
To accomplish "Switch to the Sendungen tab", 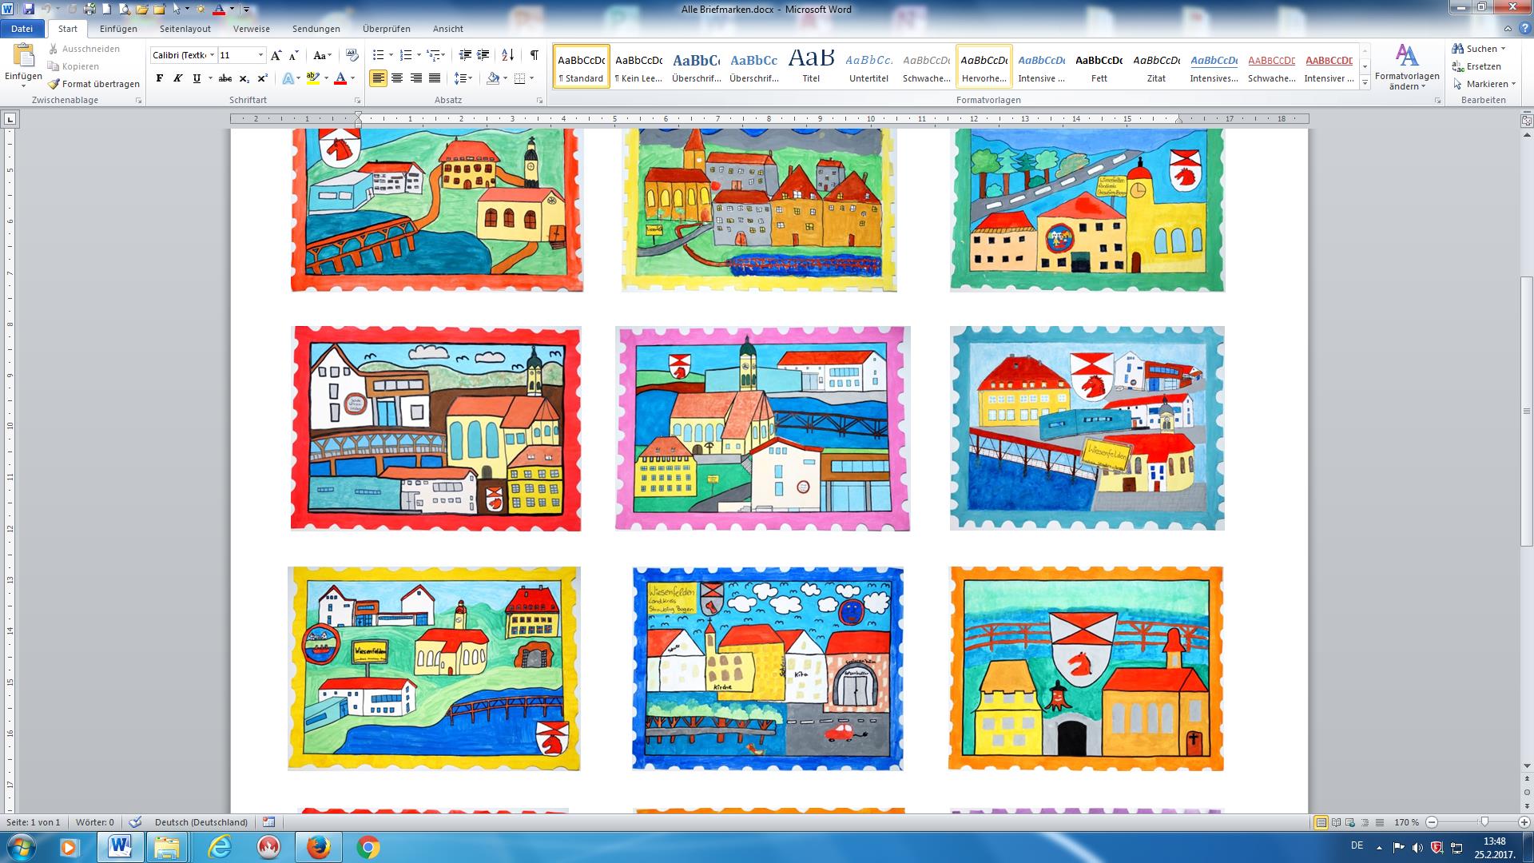I will pos(316,29).
